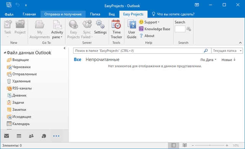
Task: Switch to Reading view in status bar
Action: tap(185, 146)
